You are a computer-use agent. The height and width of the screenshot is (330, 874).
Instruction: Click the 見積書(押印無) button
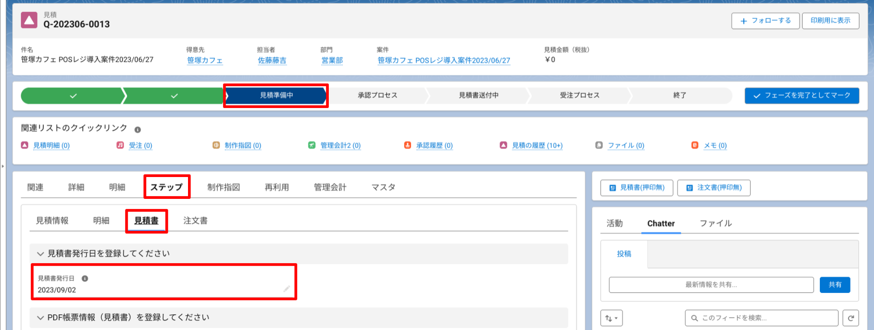pyautogui.click(x=637, y=188)
